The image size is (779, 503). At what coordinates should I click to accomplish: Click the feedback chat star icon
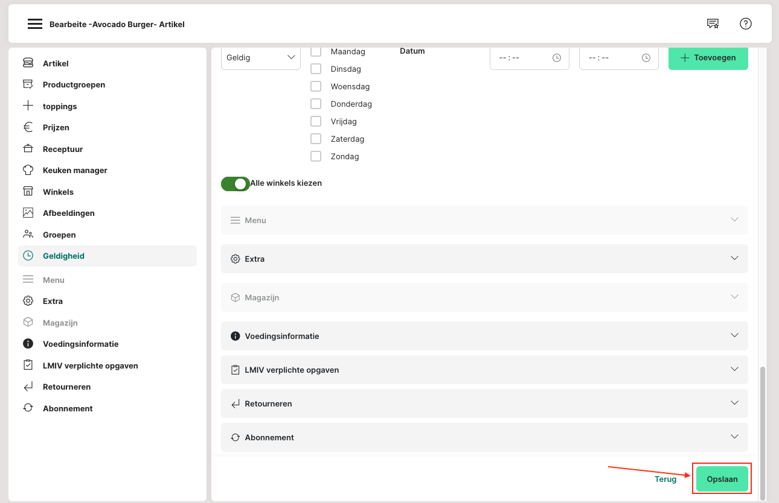(x=713, y=24)
